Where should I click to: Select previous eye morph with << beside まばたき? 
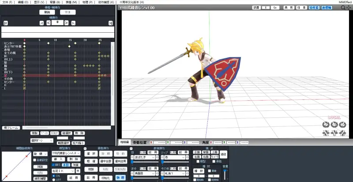[132, 157]
